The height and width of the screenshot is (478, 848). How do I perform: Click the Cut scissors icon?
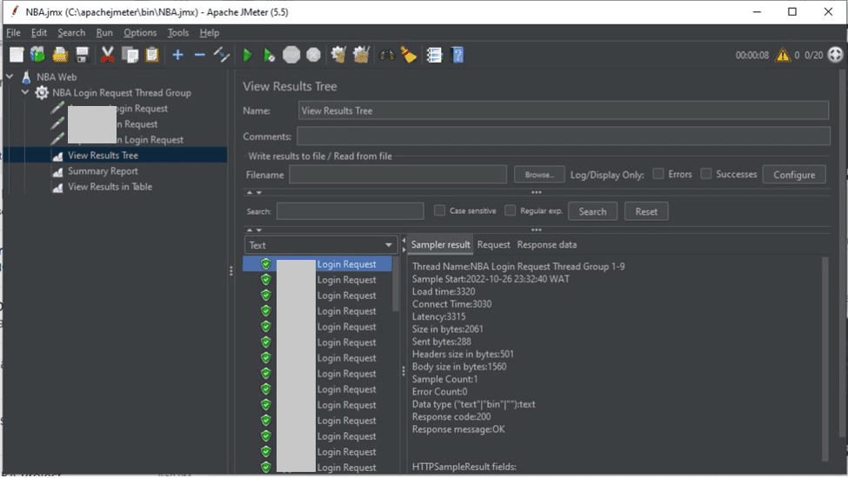pyautogui.click(x=108, y=55)
